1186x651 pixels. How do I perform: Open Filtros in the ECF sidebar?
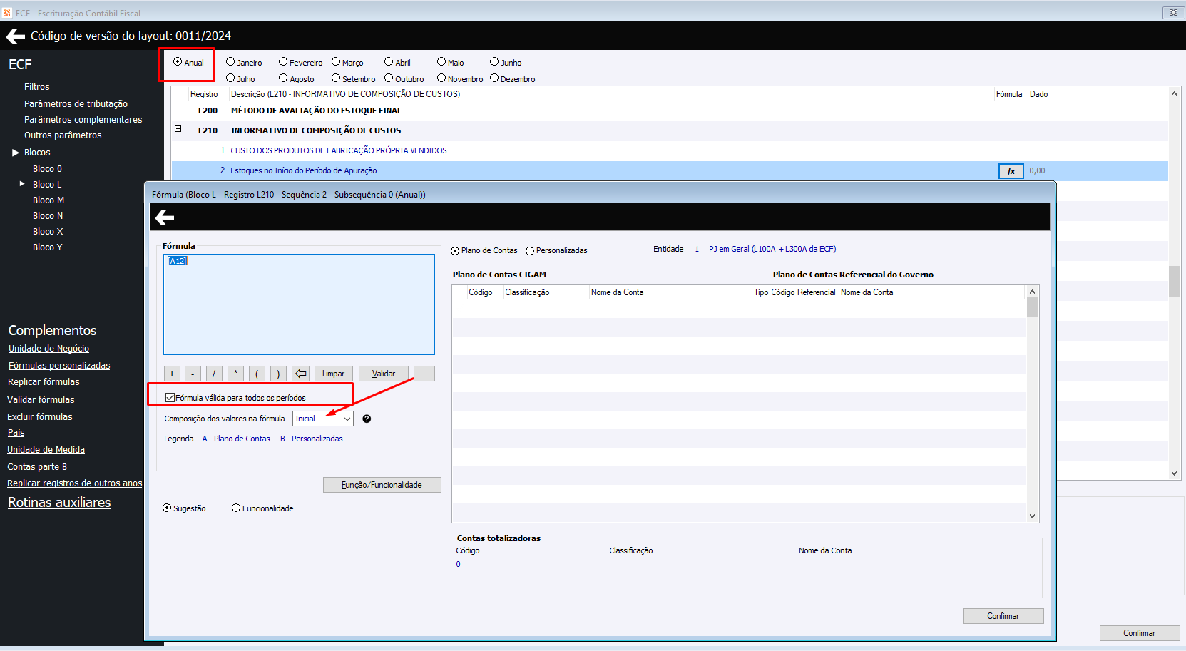pos(37,87)
